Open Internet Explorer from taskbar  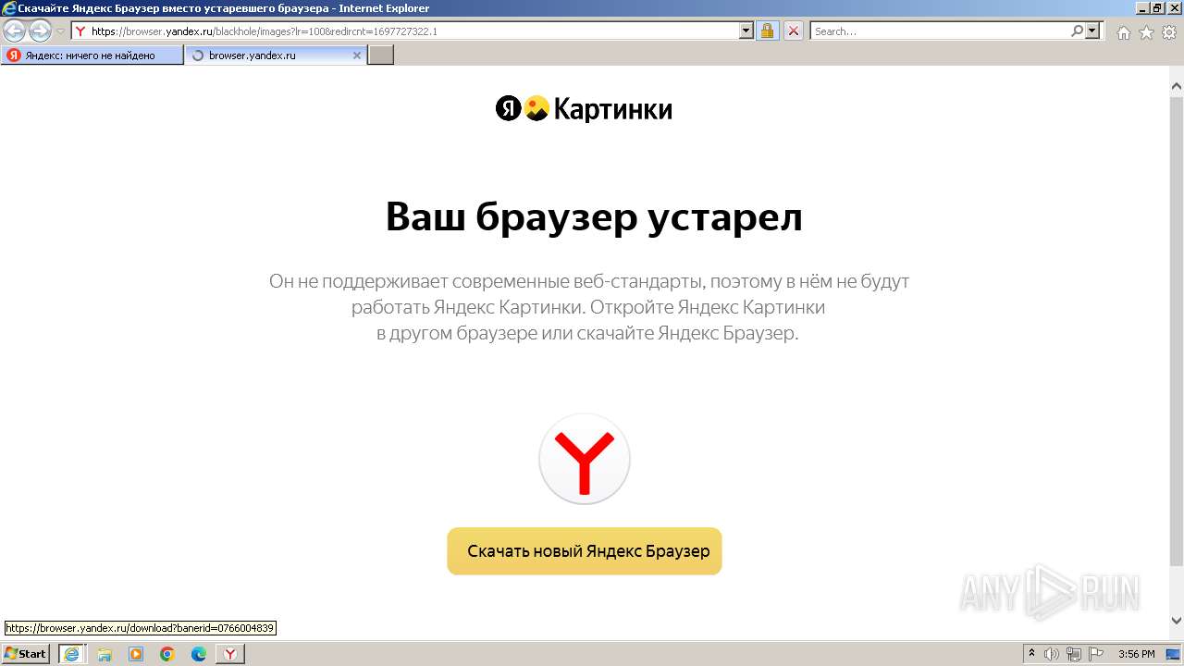72,654
